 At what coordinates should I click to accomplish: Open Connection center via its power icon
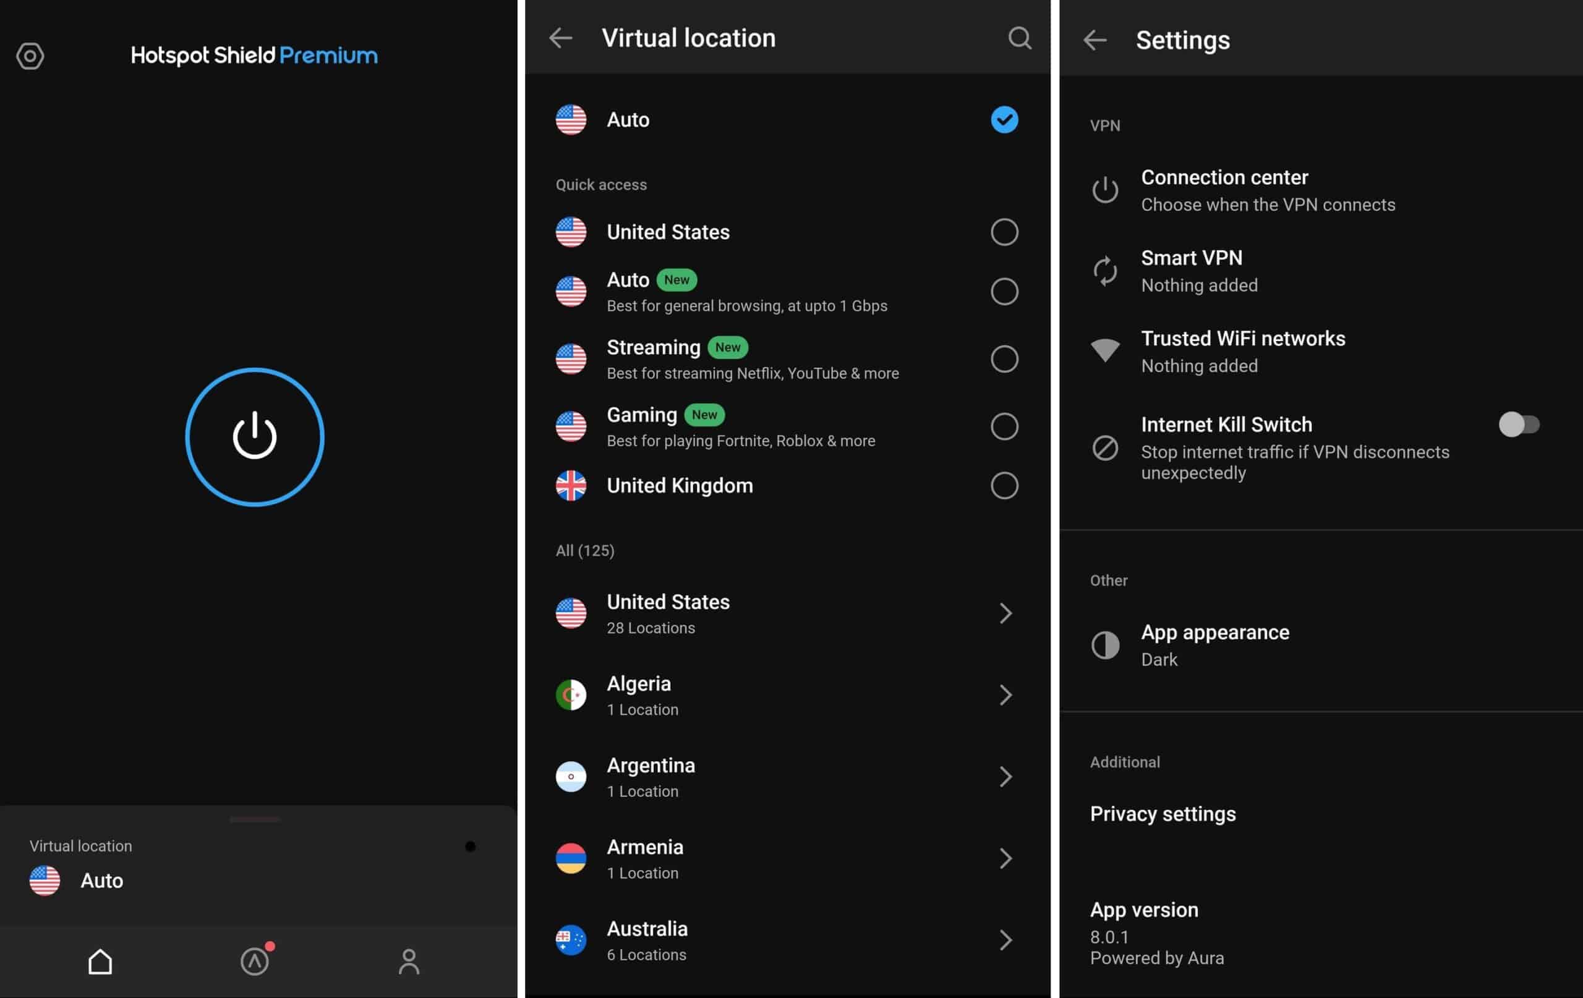[x=1105, y=190]
